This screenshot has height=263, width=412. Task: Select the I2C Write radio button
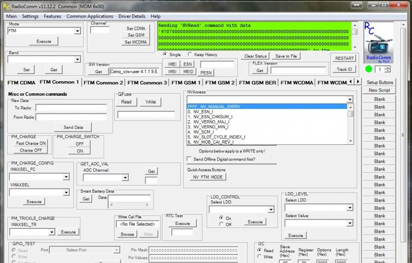tap(260, 257)
